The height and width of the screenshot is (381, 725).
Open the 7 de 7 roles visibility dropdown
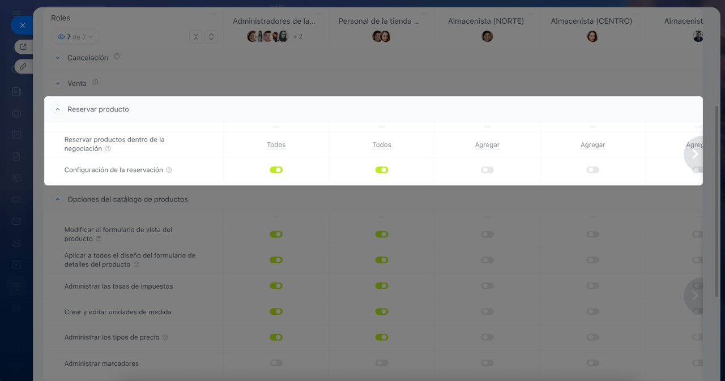click(75, 37)
